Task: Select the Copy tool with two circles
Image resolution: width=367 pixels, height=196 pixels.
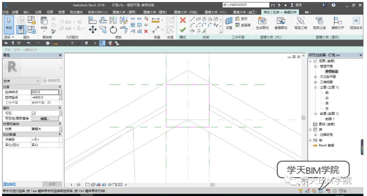Action: pos(103,30)
